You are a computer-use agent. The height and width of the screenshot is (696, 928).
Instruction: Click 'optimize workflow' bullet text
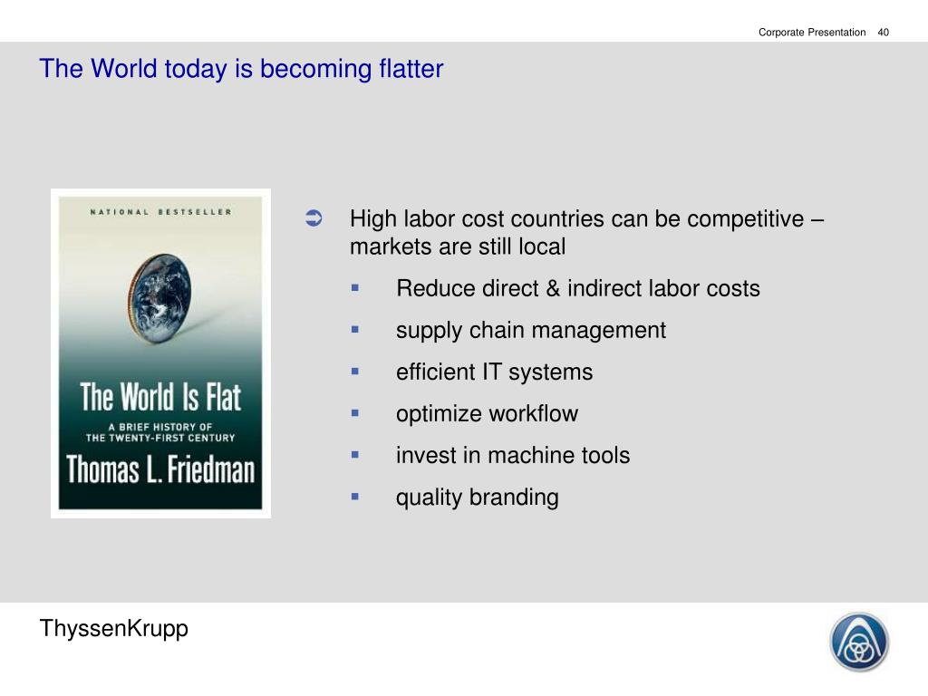pos(487,413)
